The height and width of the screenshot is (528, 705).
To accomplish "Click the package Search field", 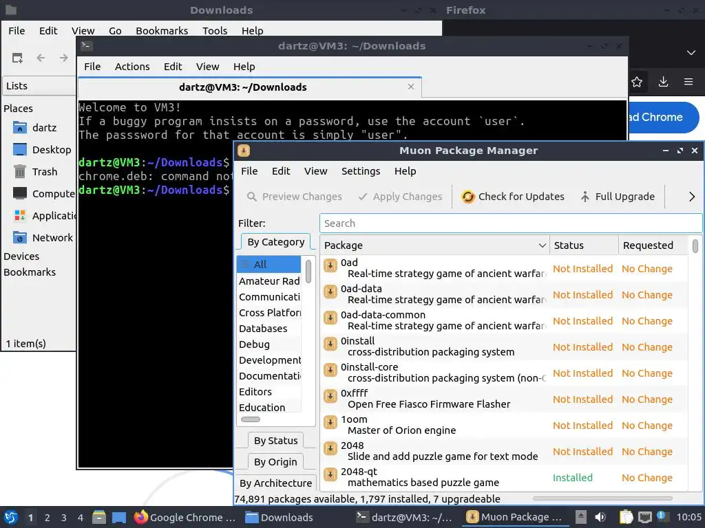I will coord(511,223).
